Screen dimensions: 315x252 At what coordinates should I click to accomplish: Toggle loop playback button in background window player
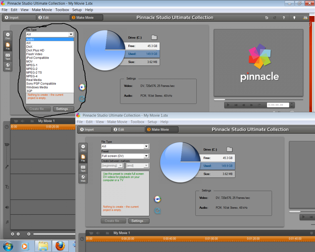(x=259, y=105)
